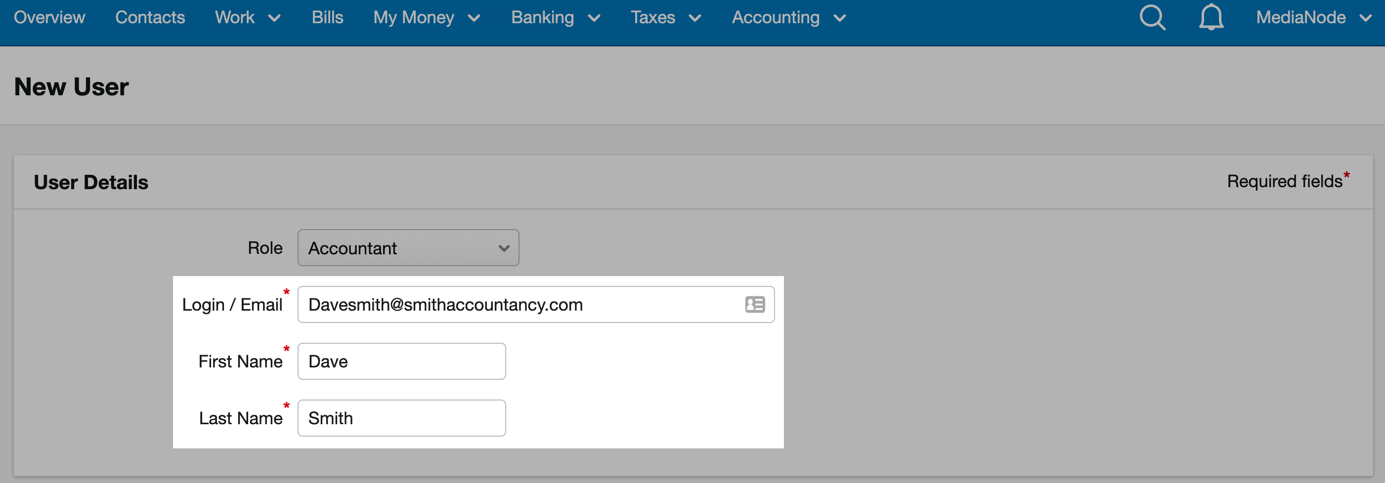
Task: Click the Login / Email label
Action: [x=232, y=305]
